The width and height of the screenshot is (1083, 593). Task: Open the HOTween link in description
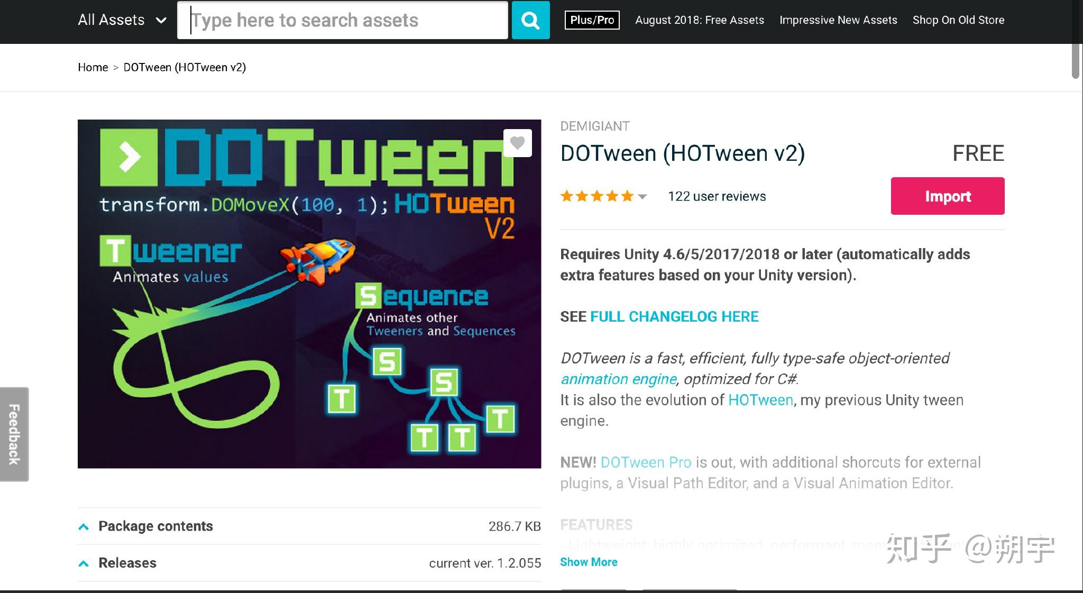(760, 400)
